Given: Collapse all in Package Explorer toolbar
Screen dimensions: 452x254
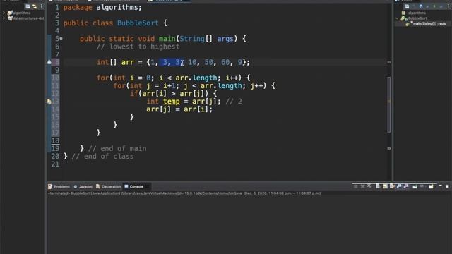Looking at the screenshot, I should (x=28, y=6).
